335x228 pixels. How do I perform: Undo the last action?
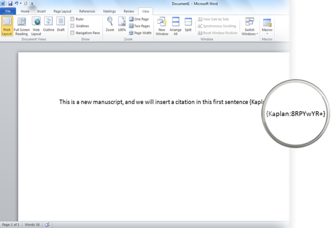16,4
